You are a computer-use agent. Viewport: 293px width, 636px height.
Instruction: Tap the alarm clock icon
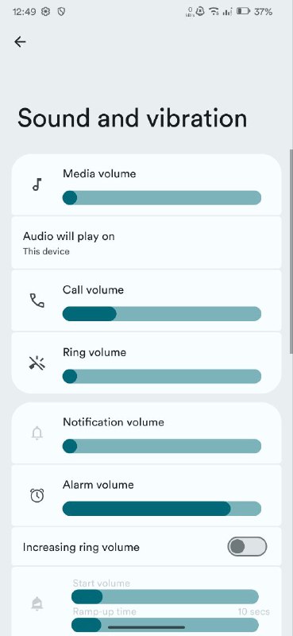[37, 495]
